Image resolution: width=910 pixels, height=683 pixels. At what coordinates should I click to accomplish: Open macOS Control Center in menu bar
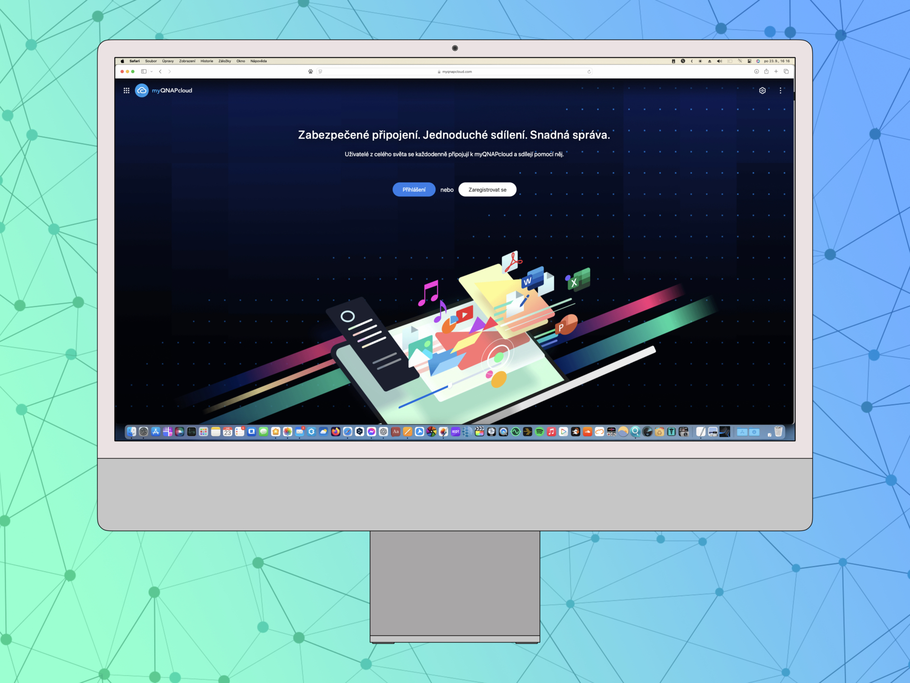point(749,61)
